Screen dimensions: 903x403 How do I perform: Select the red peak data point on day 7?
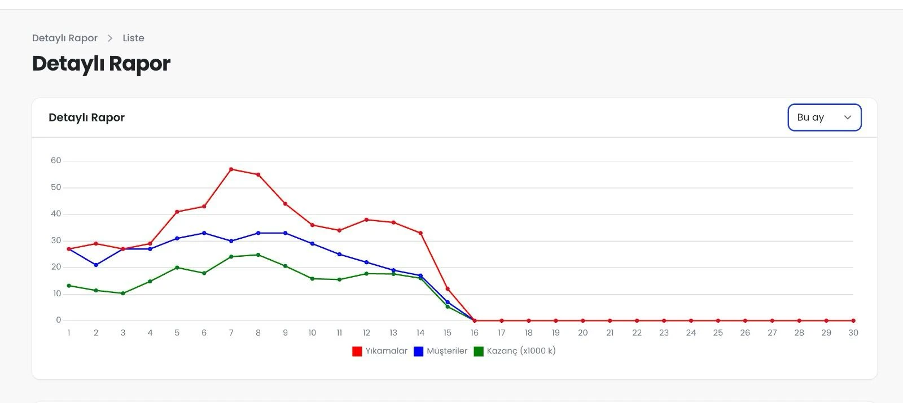(x=231, y=169)
